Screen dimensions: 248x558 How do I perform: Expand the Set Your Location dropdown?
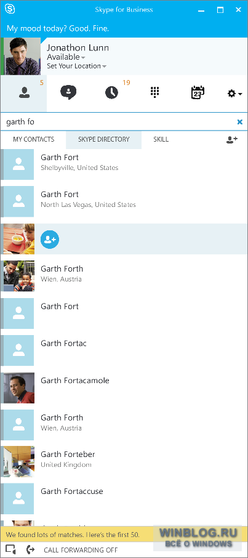click(104, 67)
